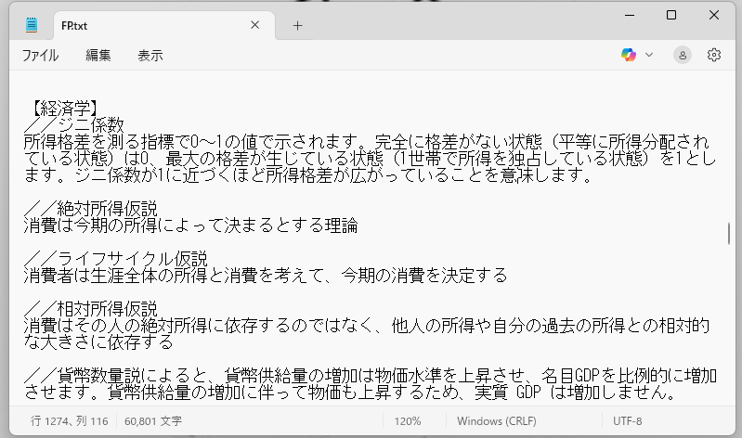Open the 編集 menu

click(98, 56)
